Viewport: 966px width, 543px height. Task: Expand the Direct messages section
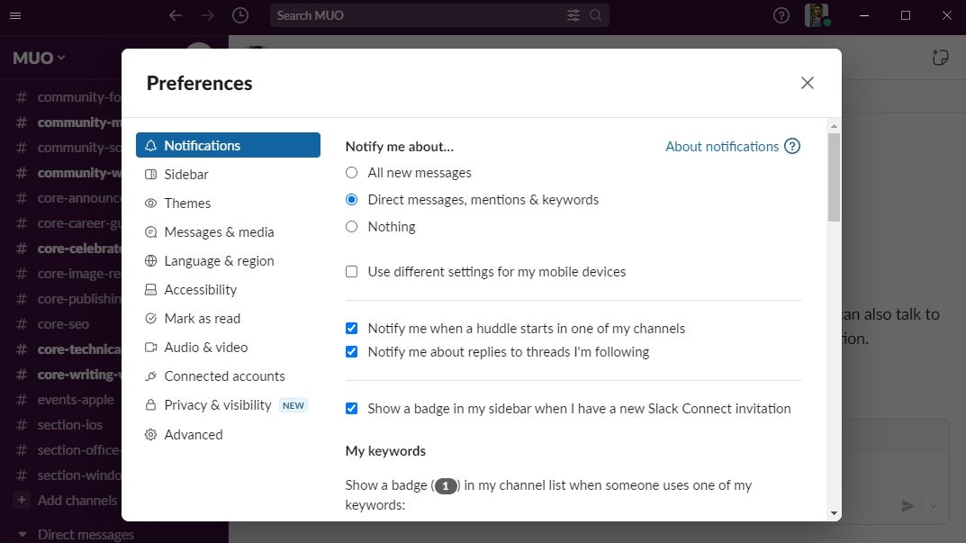tap(85, 534)
